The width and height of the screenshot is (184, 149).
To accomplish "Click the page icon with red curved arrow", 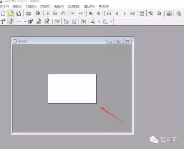I will (151, 14).
